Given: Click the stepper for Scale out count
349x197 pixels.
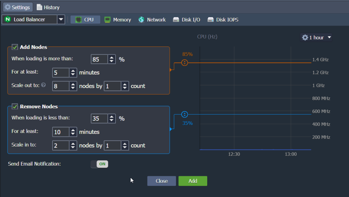Looking at the screenshot, I should [125, 86].
